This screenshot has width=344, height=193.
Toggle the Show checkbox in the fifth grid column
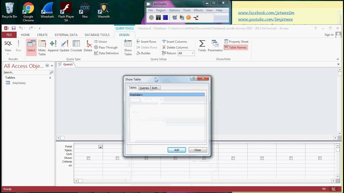204,158
